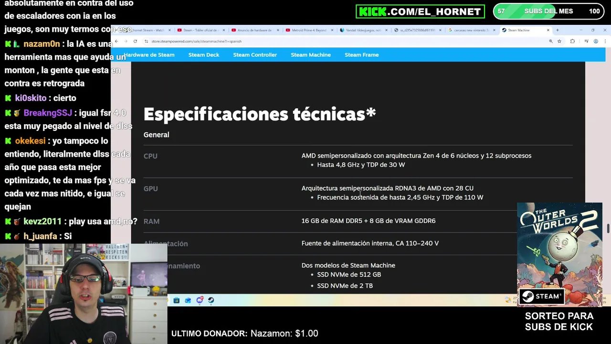
Task: Click the browser back arrow
Action: [x=116, y=41]
